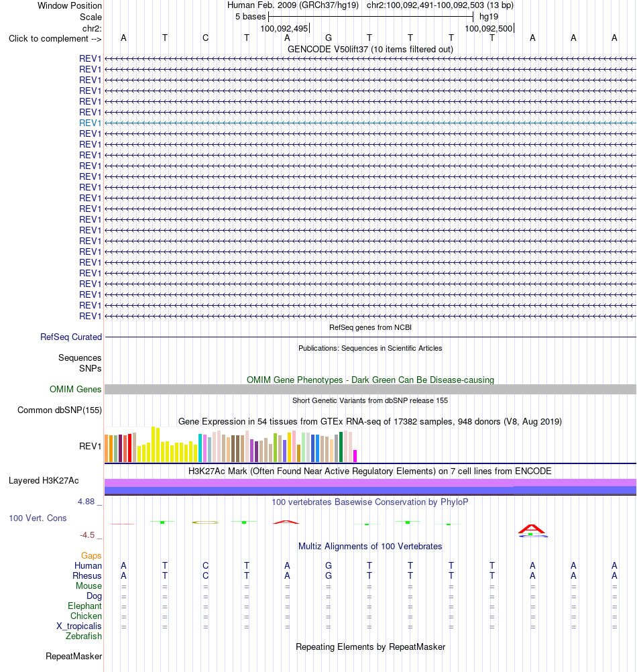Click the 'chr2:' row label

pos(92,28)
